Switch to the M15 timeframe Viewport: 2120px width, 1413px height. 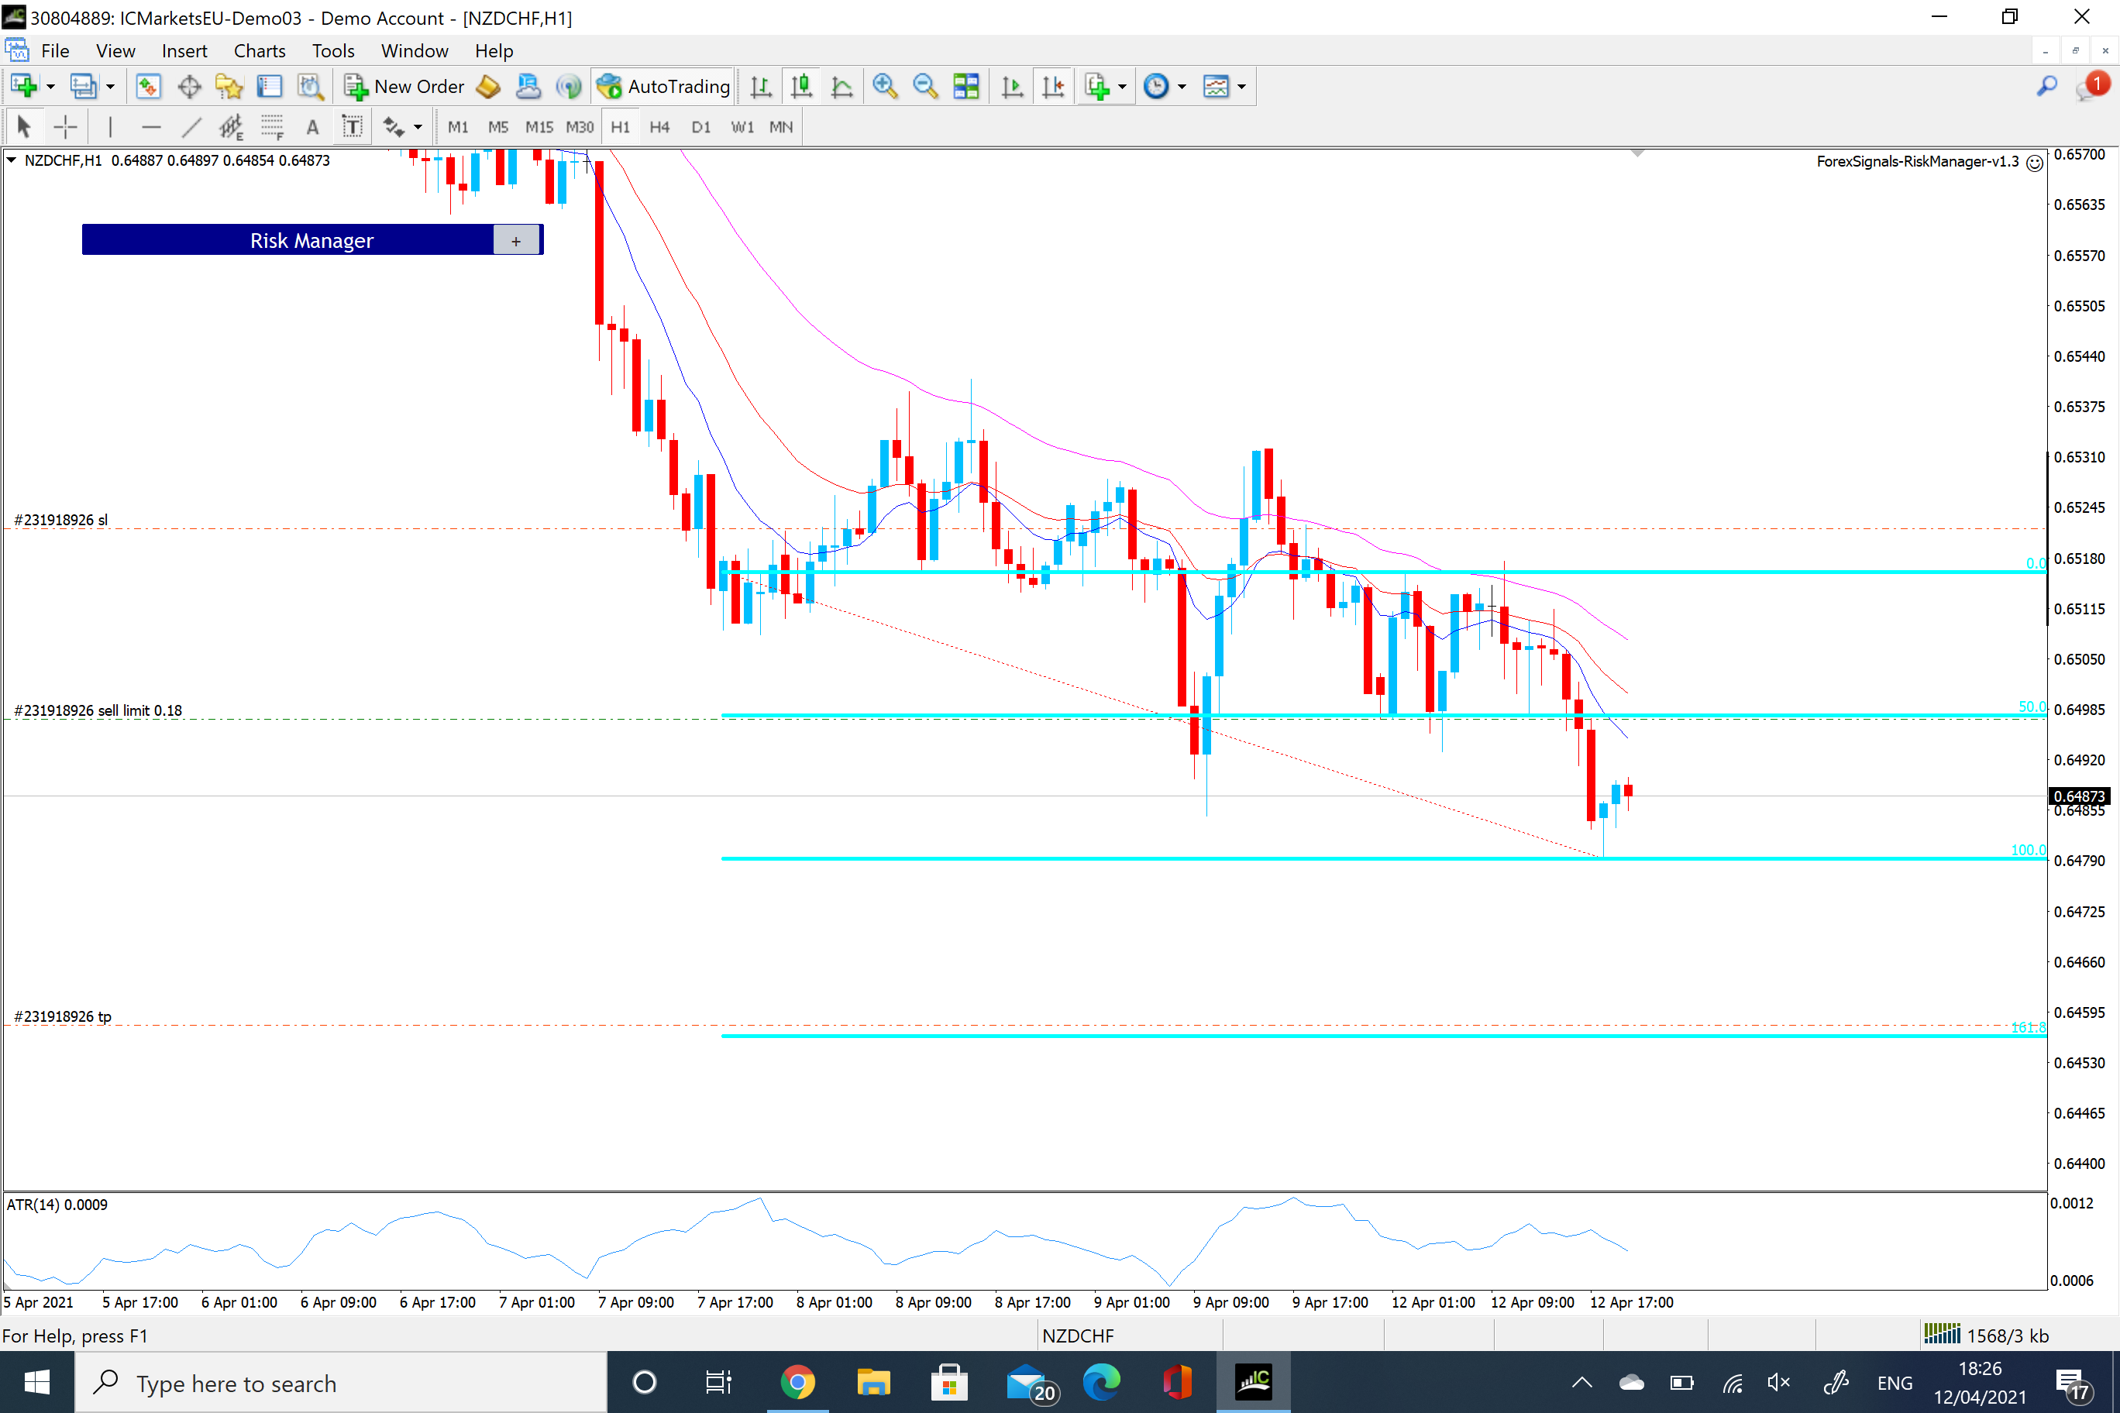(539, 127)
